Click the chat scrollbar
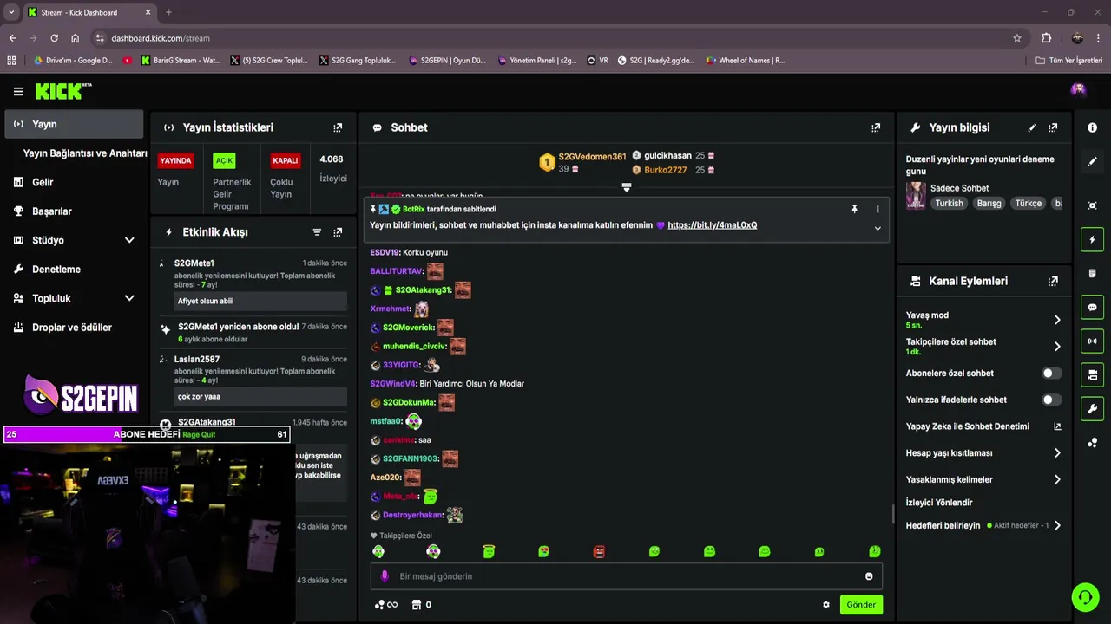The image size is (1111, 624). tap(892, 514)
